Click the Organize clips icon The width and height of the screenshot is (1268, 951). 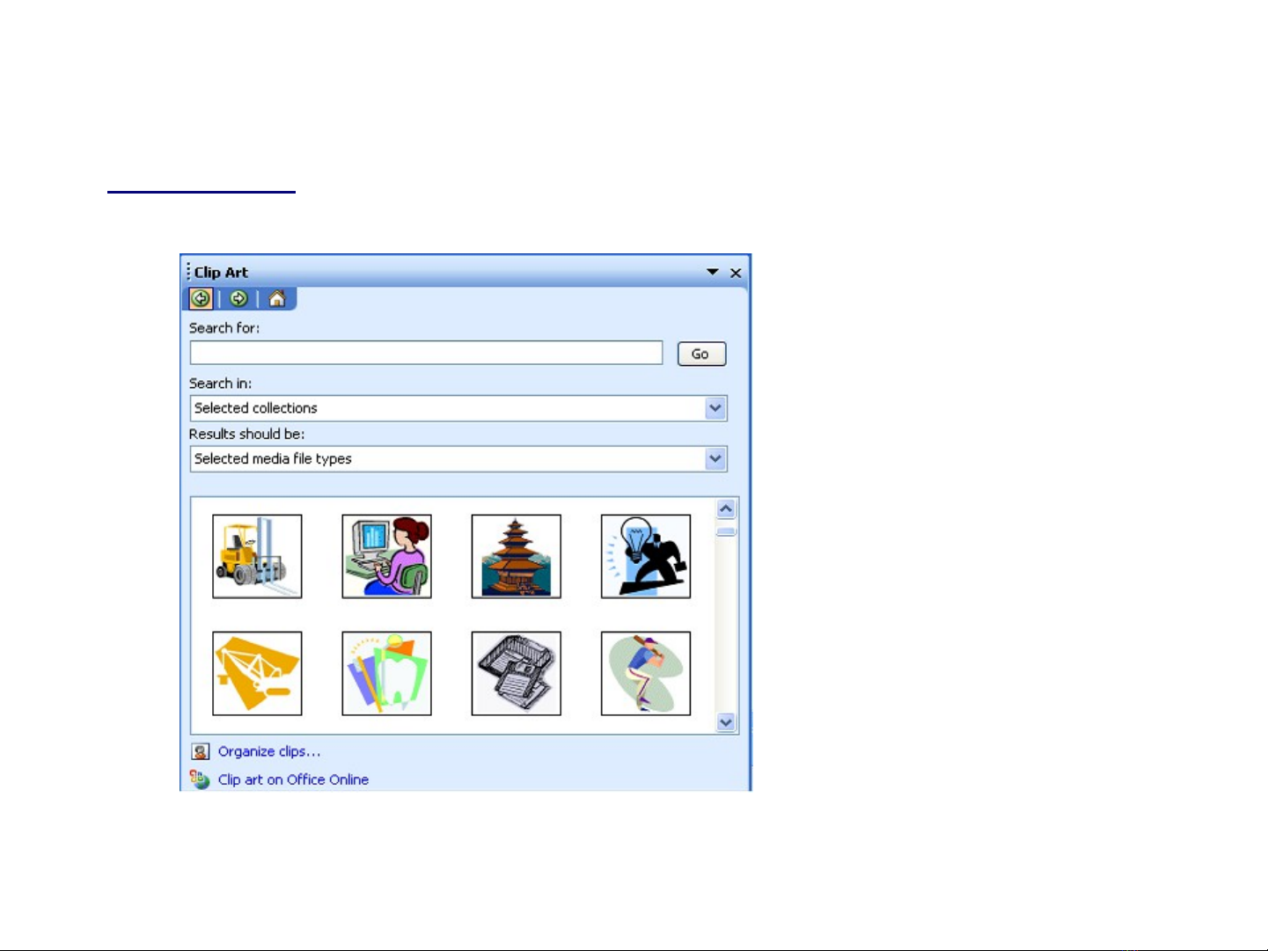point(201,751)
